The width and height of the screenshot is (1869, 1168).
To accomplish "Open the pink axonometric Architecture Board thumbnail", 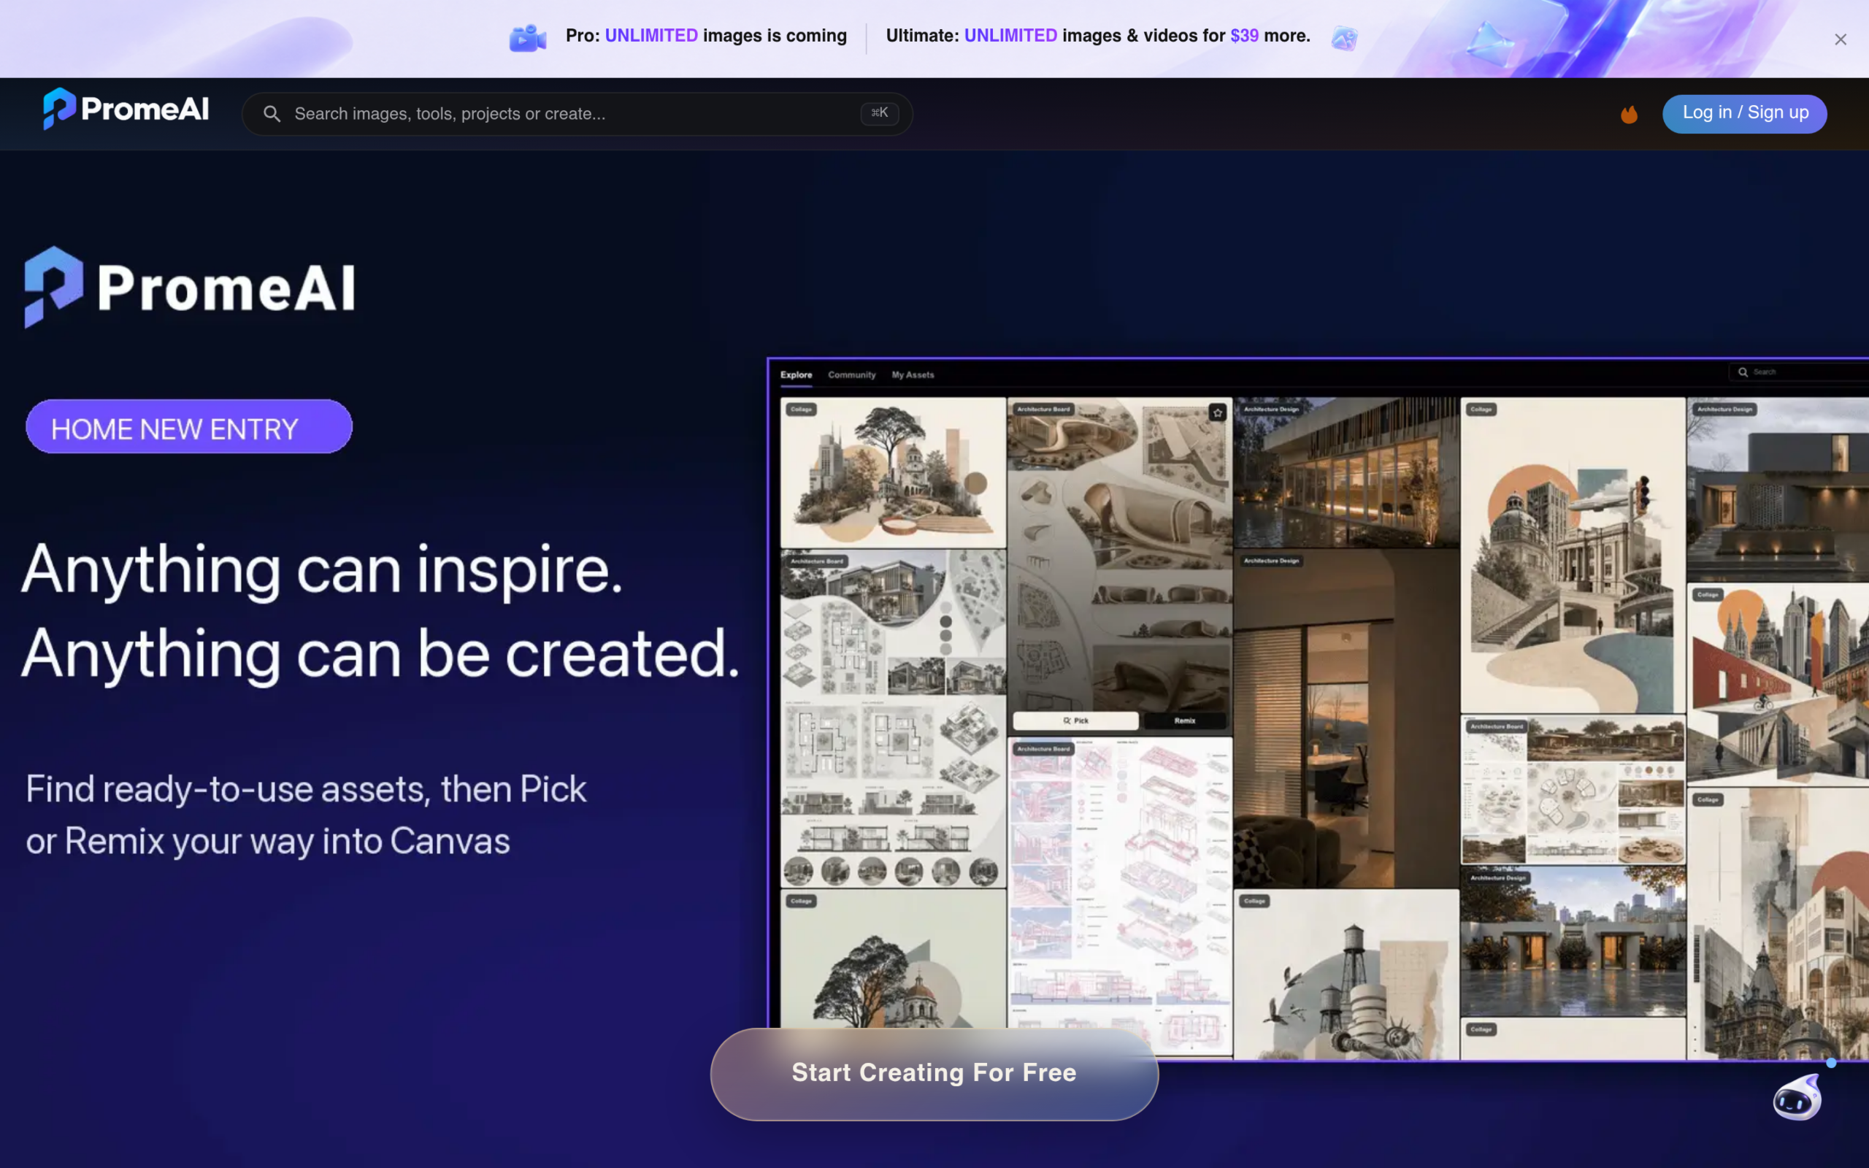I will pyautogui.click(x=1120, y=896).
